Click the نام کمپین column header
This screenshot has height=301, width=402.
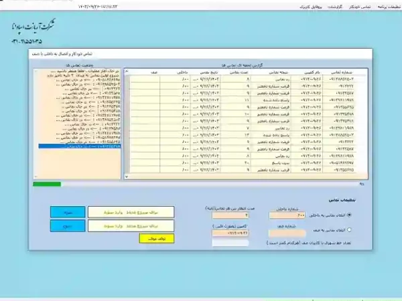pos(312,72)
